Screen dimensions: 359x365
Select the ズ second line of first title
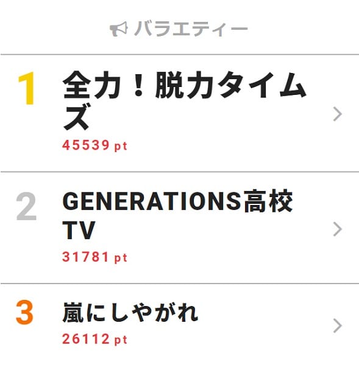pyautogui.click(x=76, y=116)
